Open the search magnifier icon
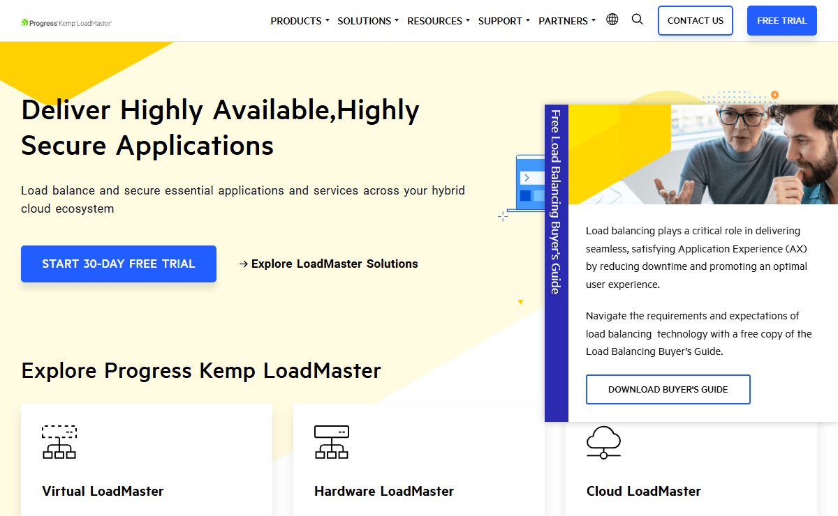Screen dimensions: 838x516 tap(637, 20)
